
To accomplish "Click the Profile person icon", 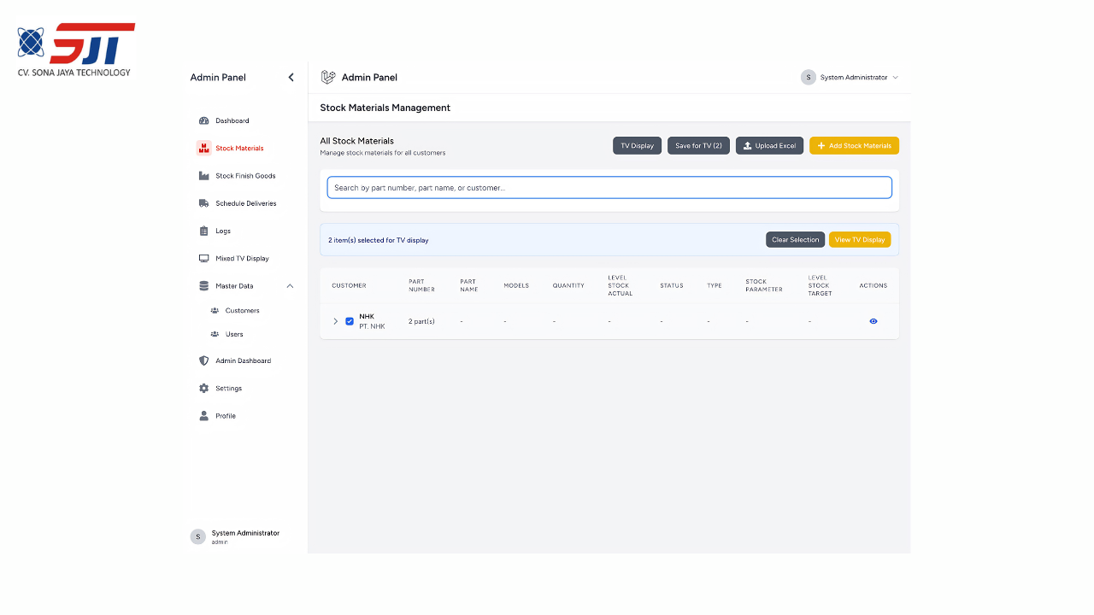I will [x=203, y=416].
